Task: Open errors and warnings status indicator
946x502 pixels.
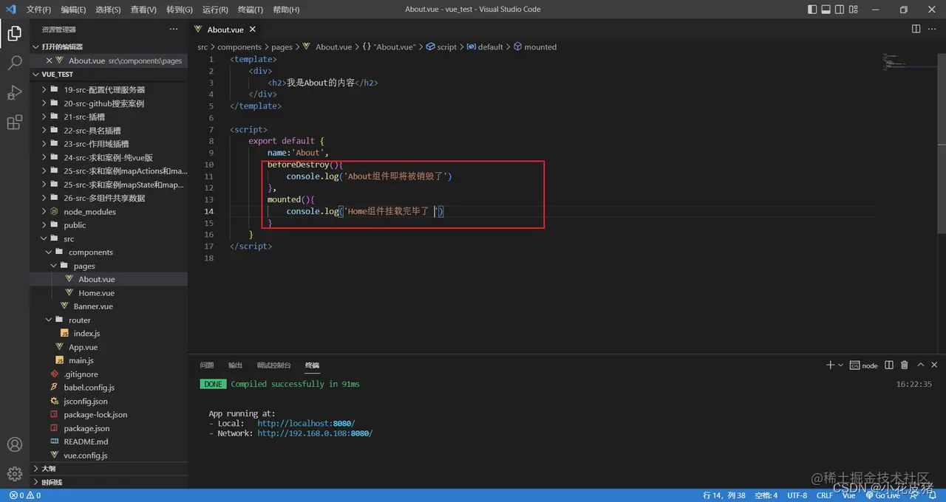Action: click(x=25, y=495)
